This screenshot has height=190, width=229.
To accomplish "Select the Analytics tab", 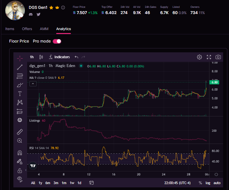I will (x=63, y=29).
